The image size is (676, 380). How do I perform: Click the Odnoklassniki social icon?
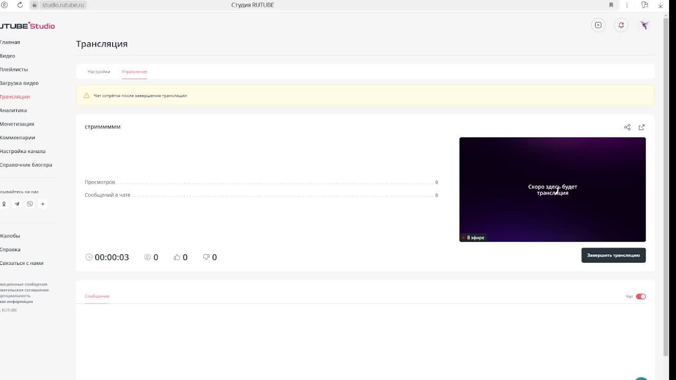pyautogui.click(x=4, y=204)
